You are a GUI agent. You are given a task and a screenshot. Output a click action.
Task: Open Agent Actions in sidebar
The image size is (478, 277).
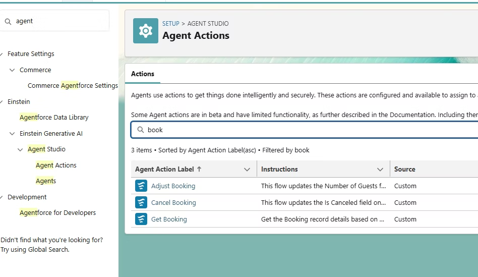click(56, 165)
